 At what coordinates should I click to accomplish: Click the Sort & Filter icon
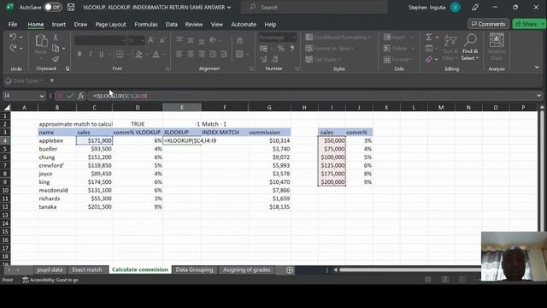point(450,48)
